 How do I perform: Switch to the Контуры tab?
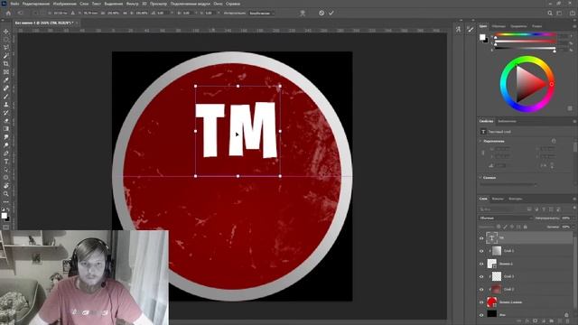coord(516,199)
